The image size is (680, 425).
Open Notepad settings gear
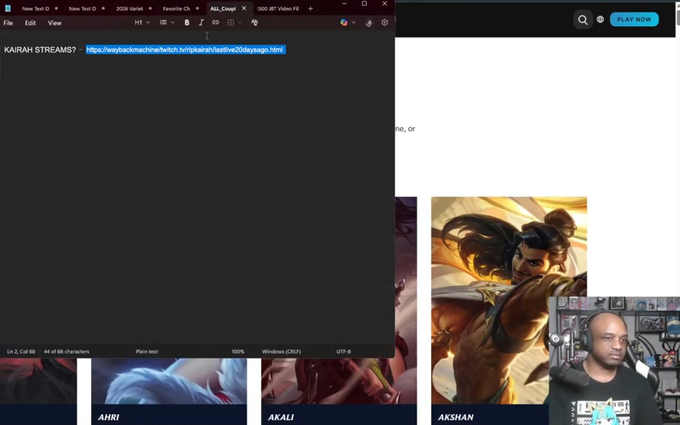pos(385,23)
